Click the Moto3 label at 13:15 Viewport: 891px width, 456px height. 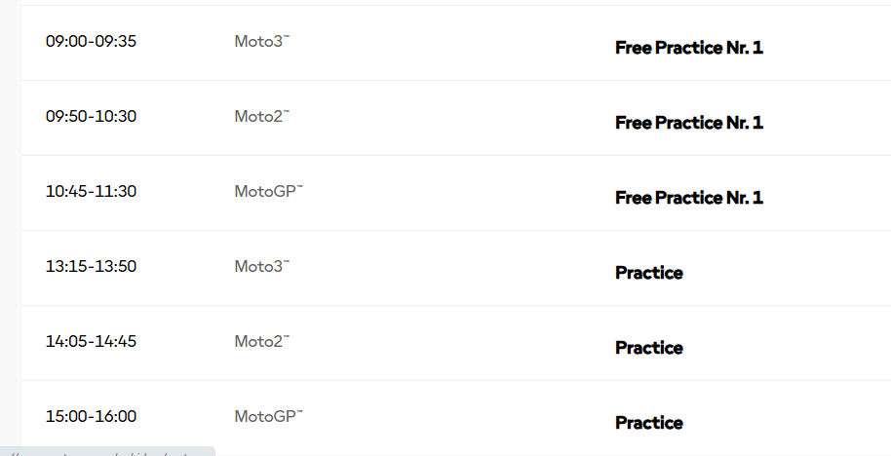262,266
